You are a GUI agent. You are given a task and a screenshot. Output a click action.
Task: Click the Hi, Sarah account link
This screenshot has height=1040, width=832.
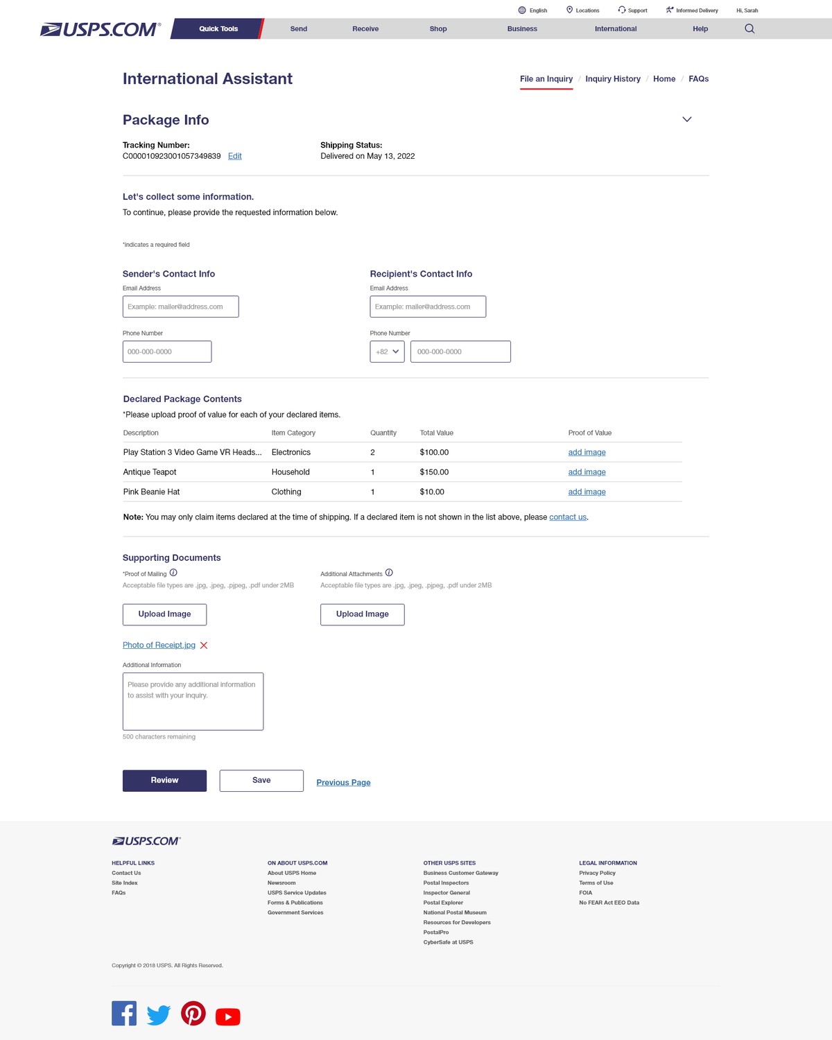click(747, 10)
